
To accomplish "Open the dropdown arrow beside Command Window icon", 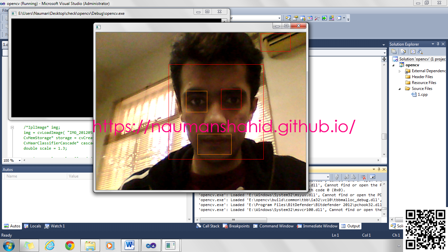I will pyautogui.click(x=344, y=18).
